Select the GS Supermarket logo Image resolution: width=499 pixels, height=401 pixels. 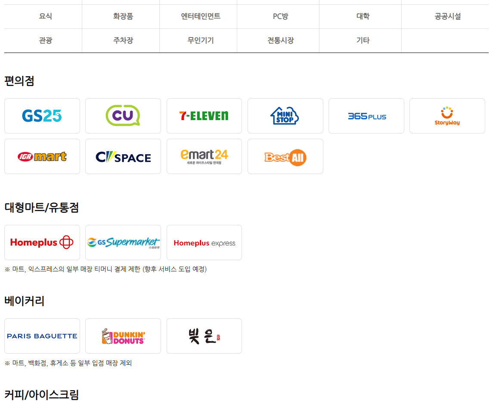click(x=123, y=242)
